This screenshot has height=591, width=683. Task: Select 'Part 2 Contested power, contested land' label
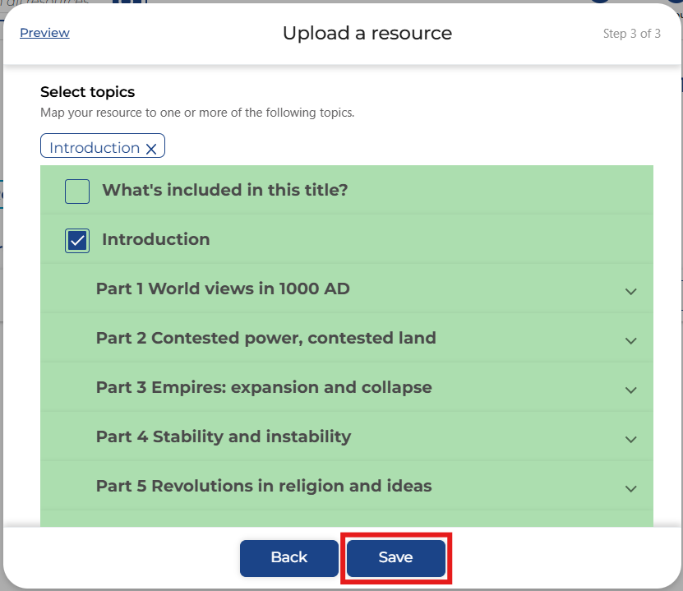click(265, 338)
